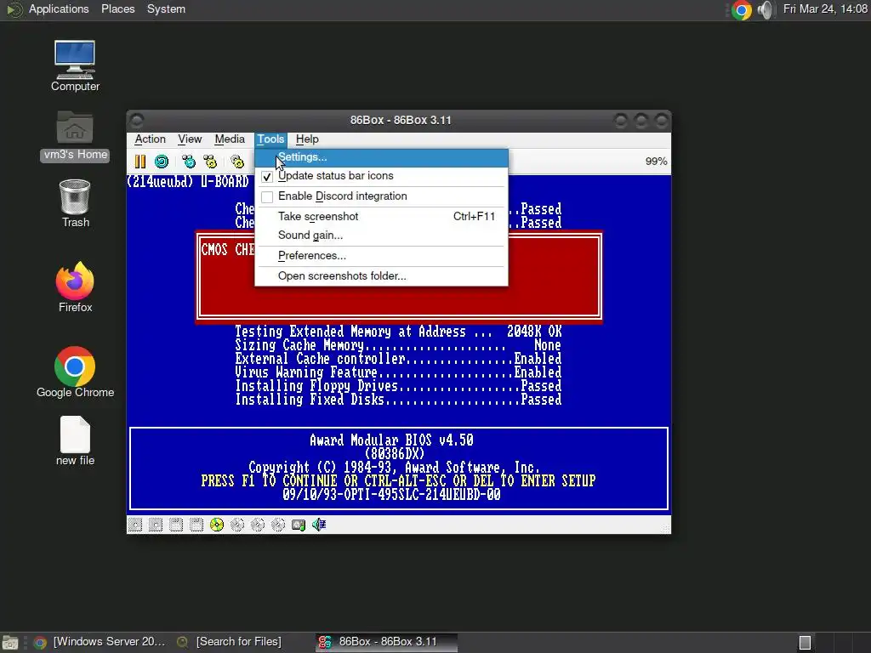Viewport: 871px width, 653px height.
Task: Enable Discord integration checkbox
Action: tap(267, 196)
